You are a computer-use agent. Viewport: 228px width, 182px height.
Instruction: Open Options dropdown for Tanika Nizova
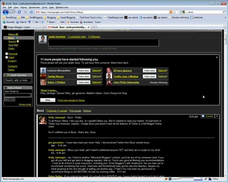97,76
